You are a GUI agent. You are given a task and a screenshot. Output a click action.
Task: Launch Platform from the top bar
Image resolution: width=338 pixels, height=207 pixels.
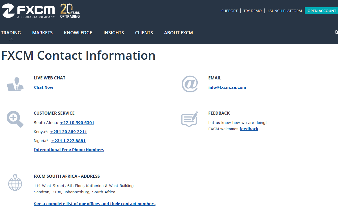(284, 11)
